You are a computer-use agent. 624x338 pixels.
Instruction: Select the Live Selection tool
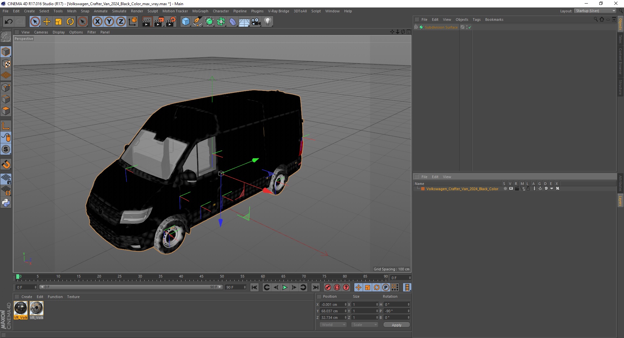coord(35,22)
